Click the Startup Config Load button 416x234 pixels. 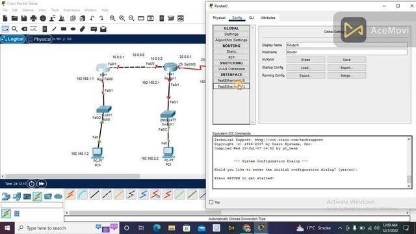305,68
